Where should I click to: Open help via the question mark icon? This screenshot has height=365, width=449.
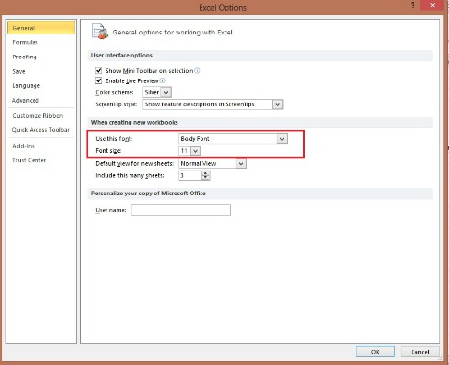(413, 5)
